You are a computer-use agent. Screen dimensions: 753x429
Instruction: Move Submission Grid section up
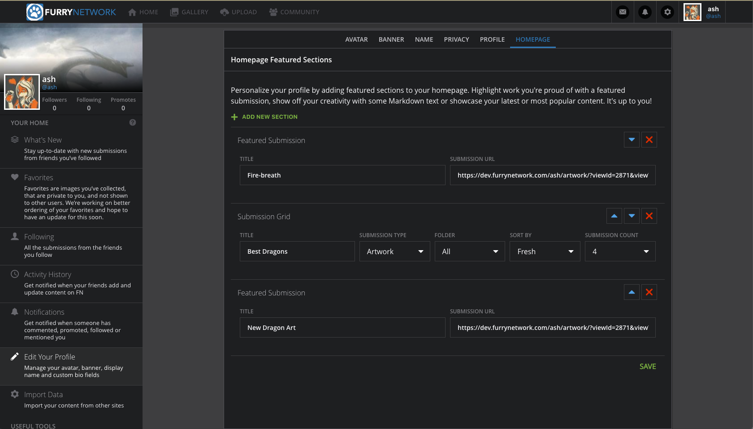(x=614, y=216)
